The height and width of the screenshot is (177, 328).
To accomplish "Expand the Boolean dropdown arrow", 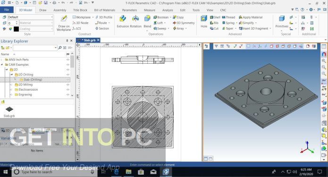I will click(170, 17).
